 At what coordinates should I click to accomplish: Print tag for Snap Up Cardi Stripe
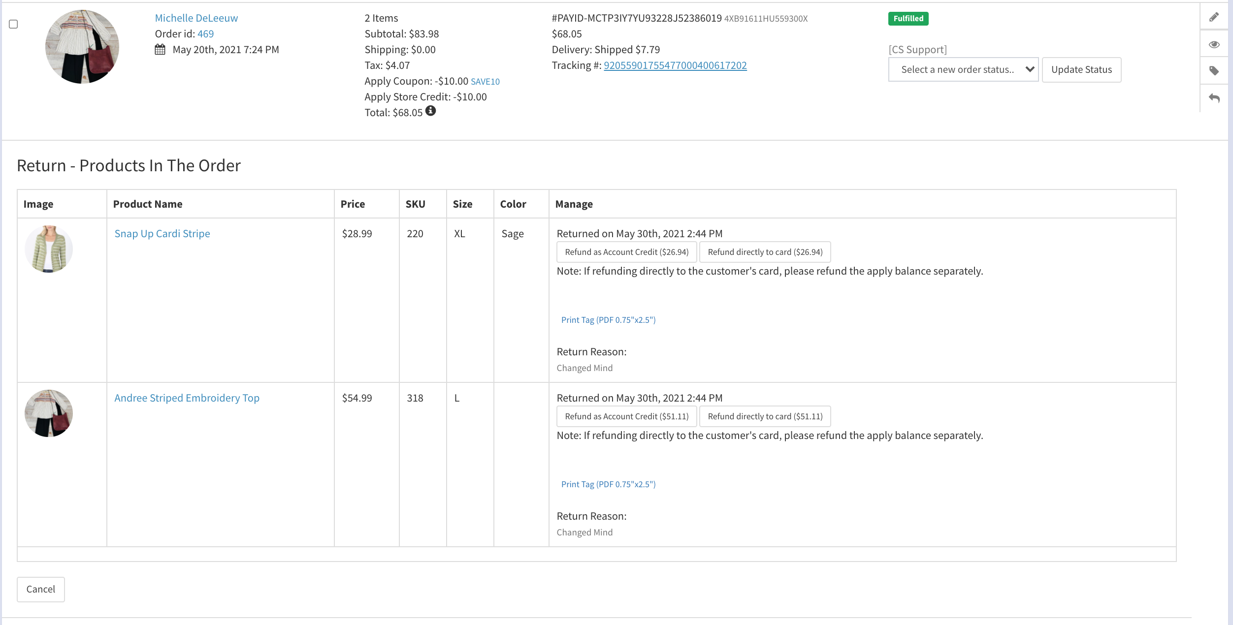pyautogui.click(x=608, y=320)
